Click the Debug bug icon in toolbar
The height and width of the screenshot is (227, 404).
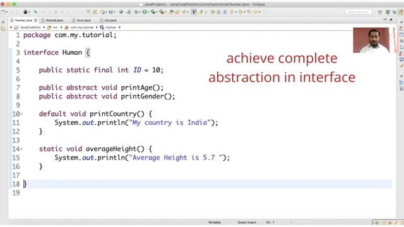click(x=136, y=12)
